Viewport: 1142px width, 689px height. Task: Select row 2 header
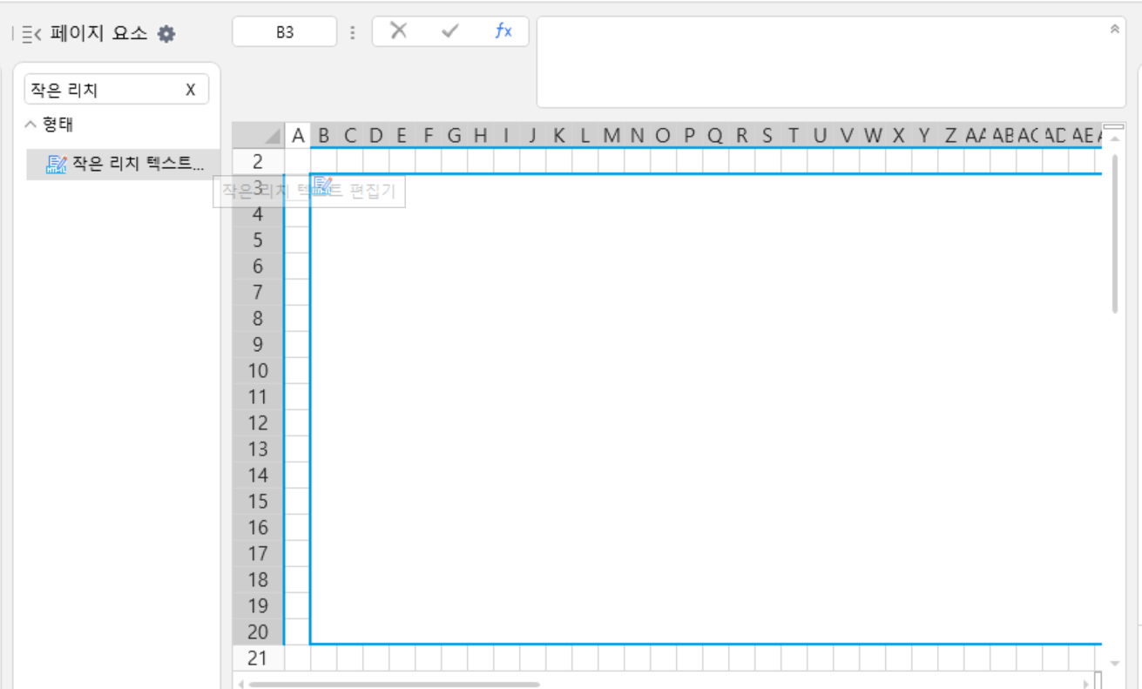pyautogui.click(x=258, y=161)
